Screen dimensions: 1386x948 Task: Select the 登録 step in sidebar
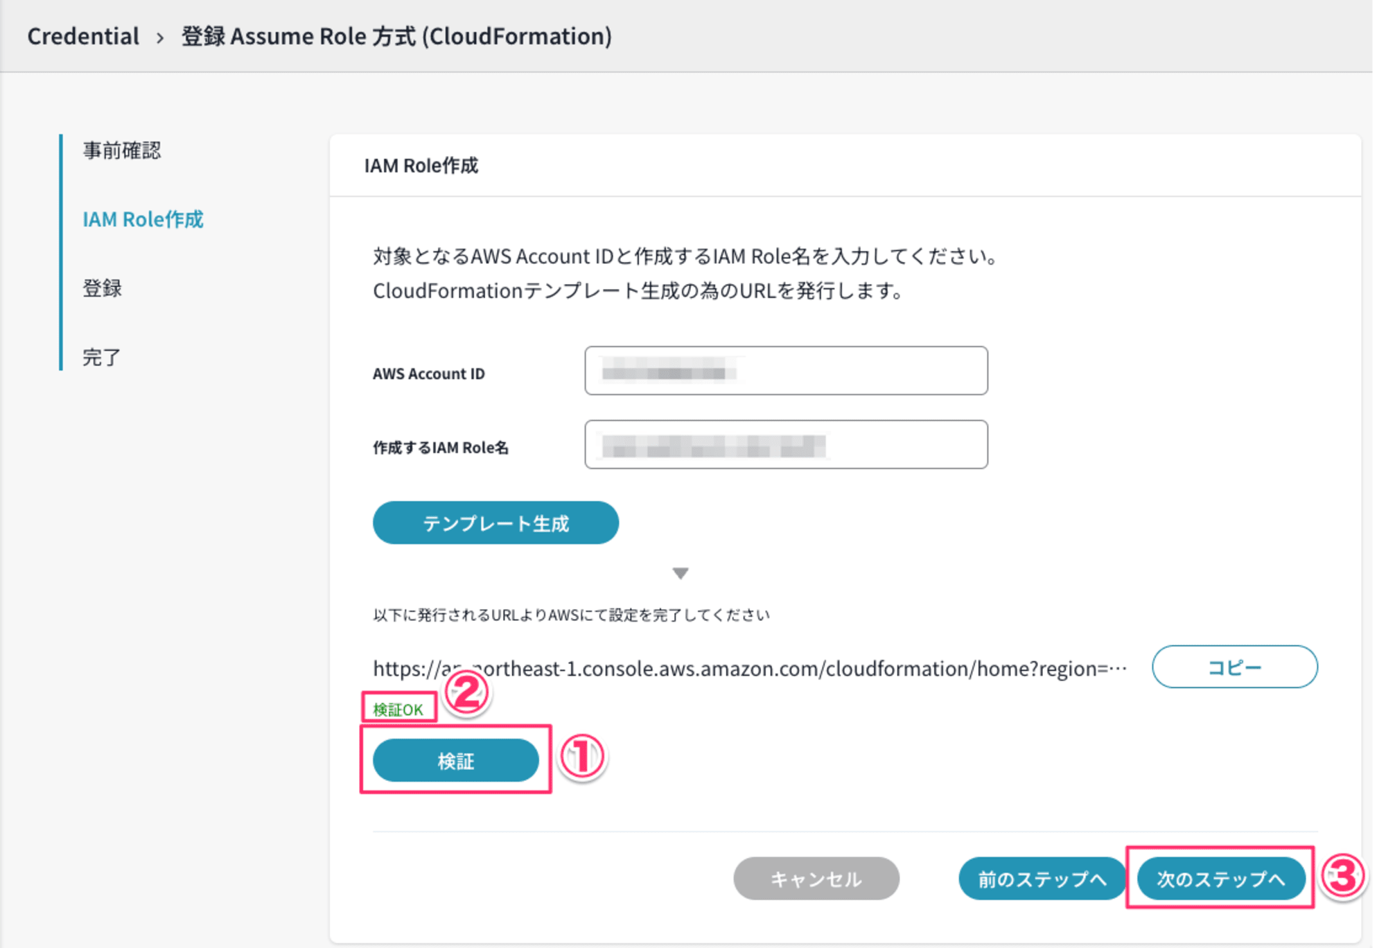[103, 288]
